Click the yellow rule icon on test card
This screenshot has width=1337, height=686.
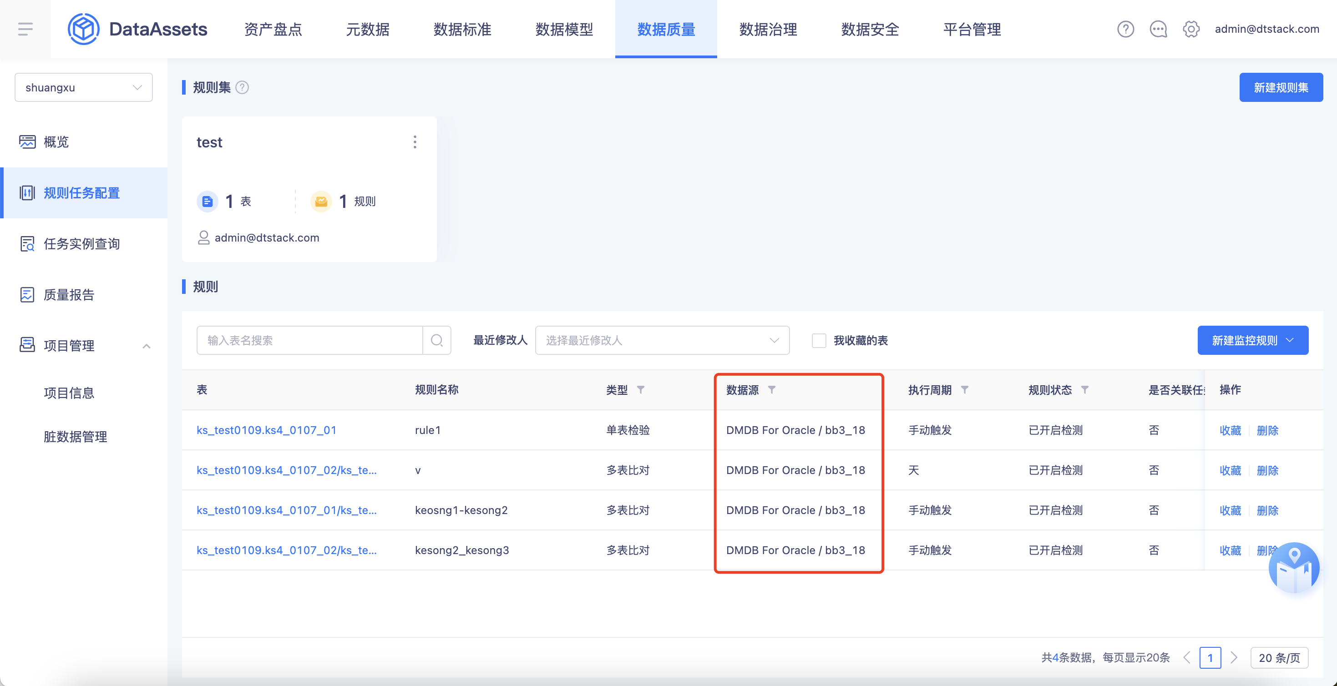coord(321,202)
